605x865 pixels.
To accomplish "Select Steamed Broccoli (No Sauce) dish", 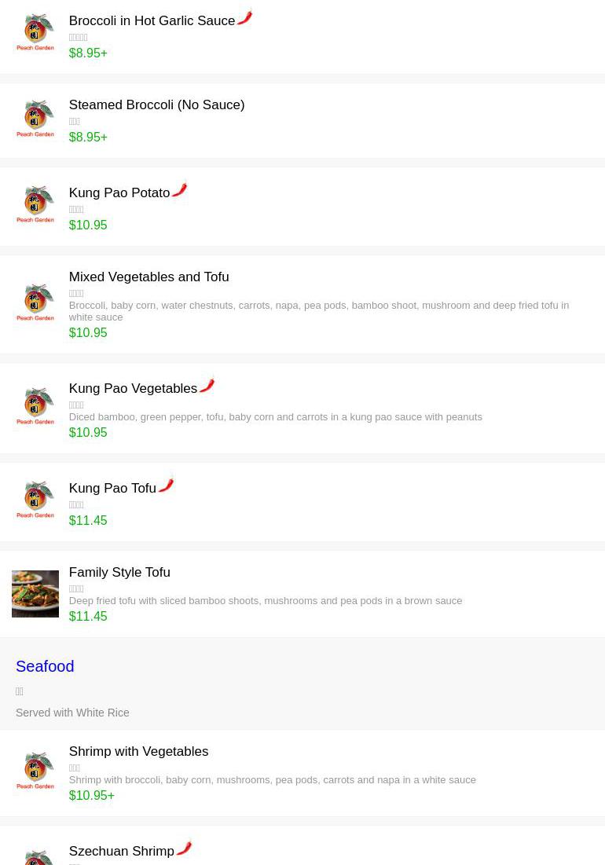I will (x=156, y=105).
